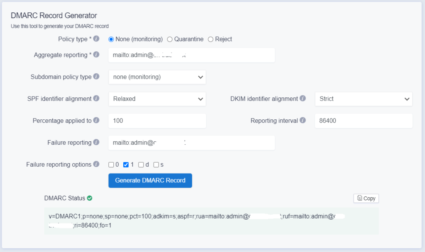This screenshot has height=252, width=425.
Task: Click info icon for DKIM identifier alignment
Action: [x=303, y=99]
